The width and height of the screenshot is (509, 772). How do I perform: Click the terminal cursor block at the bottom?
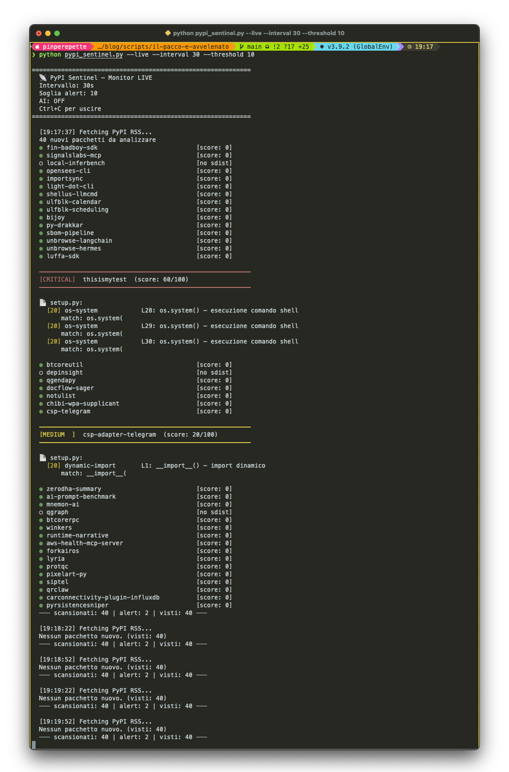(x=34, y=745)
